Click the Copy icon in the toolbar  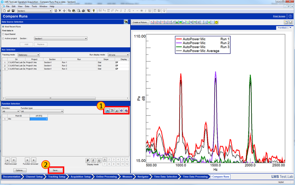coord(69,11)
